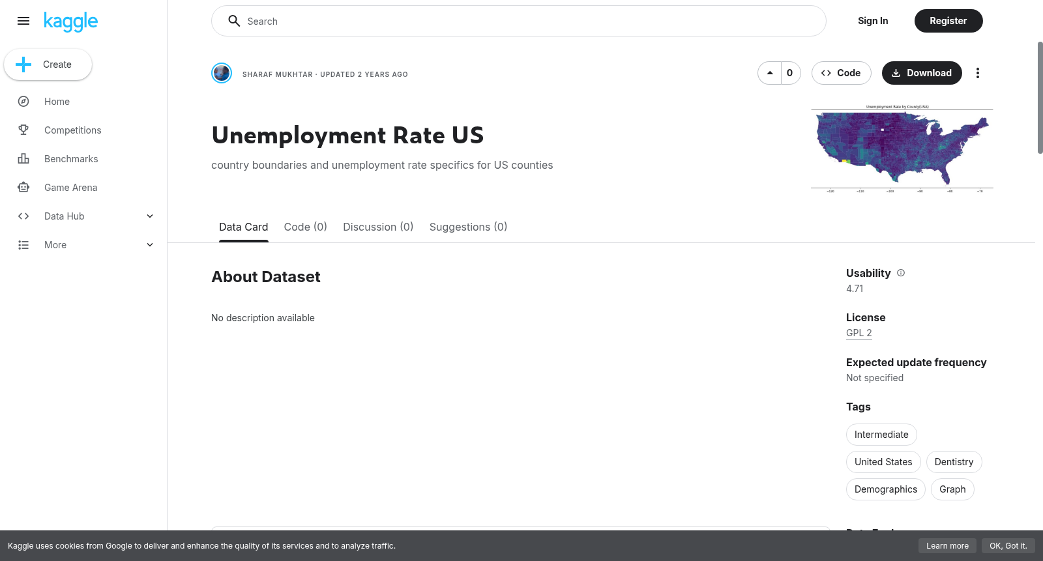Click the Kaggle logo
Screen dimensions: 1043x561
[70, 22]
